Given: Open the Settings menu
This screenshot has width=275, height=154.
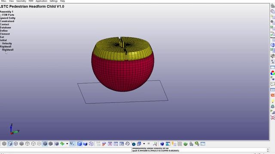Looking at the screenshot, I should point(53,1).
